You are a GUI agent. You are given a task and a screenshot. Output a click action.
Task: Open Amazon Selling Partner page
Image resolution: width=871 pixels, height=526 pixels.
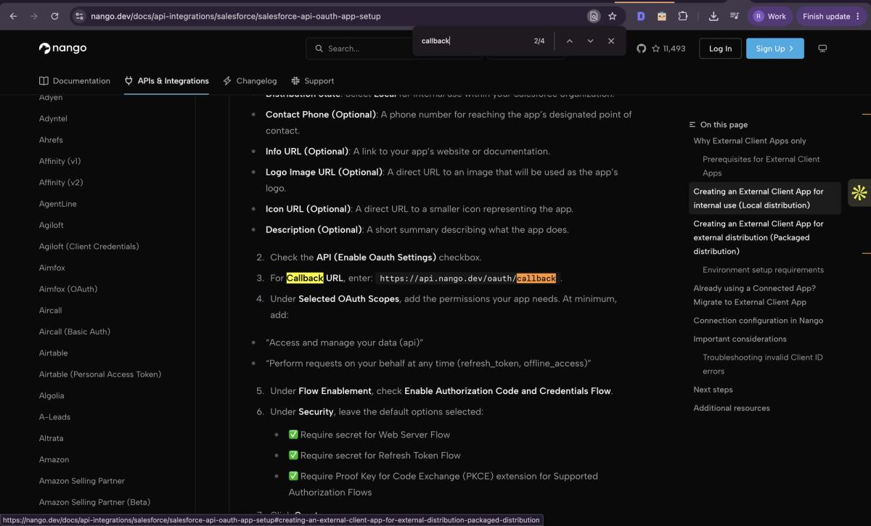(x=82, y=481)
